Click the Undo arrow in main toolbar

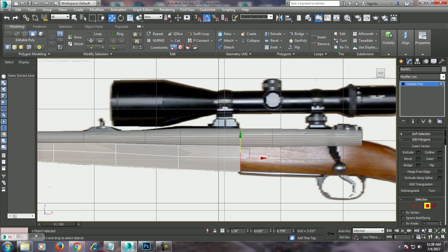7,18
